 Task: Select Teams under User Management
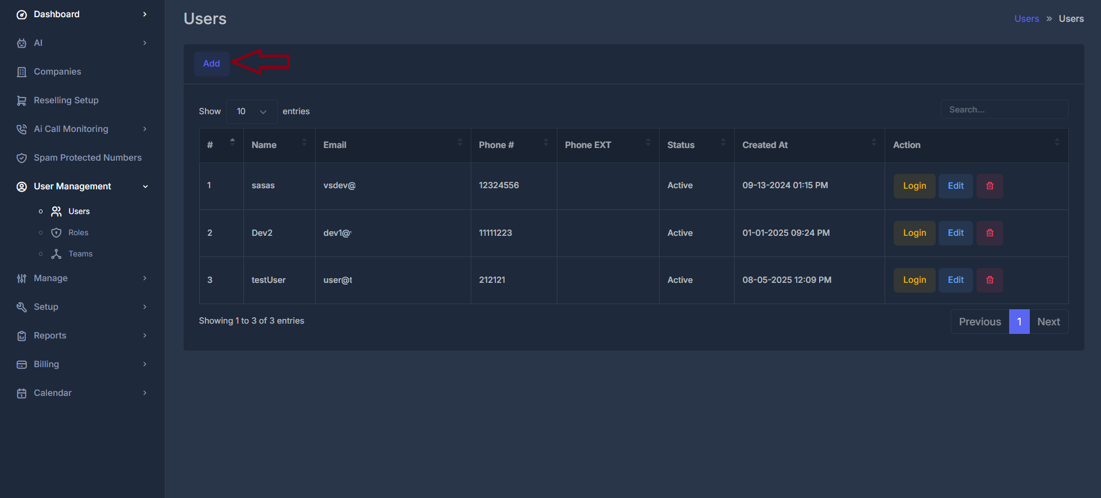(x=80, y=254)
